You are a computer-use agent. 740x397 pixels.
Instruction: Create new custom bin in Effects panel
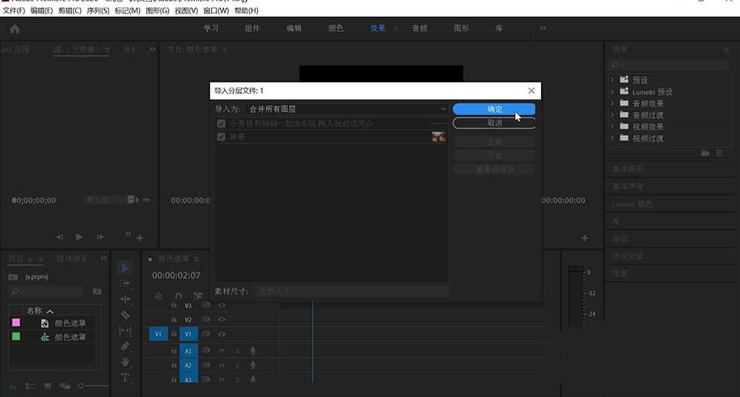[705, 153]
